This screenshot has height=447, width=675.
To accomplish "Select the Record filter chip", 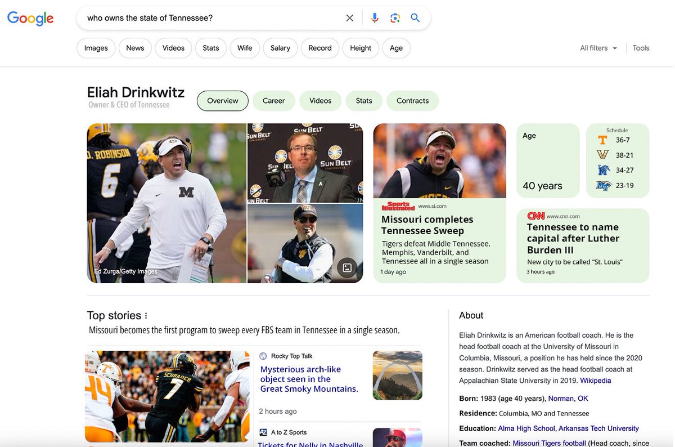I will click(x=320, y=48).
